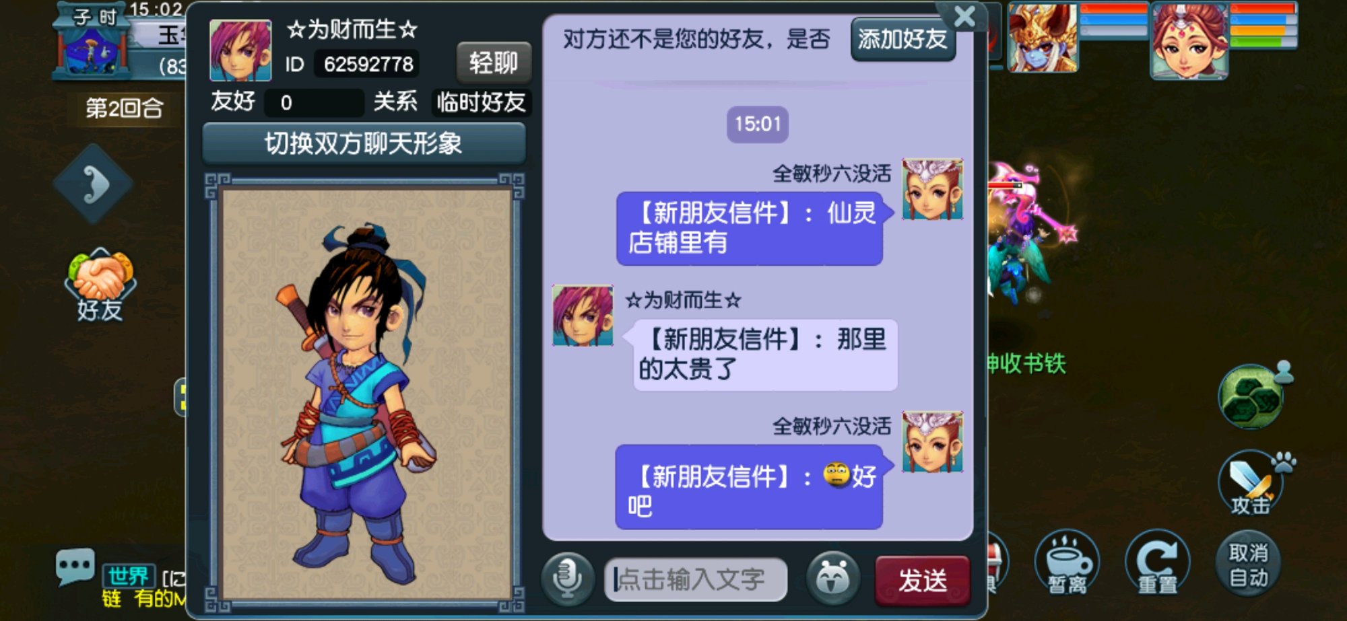This screenshot has width=1347, height=621.
Task: Tap the 暂离 teacup away icon
Action: click(x=1067, y=562)
